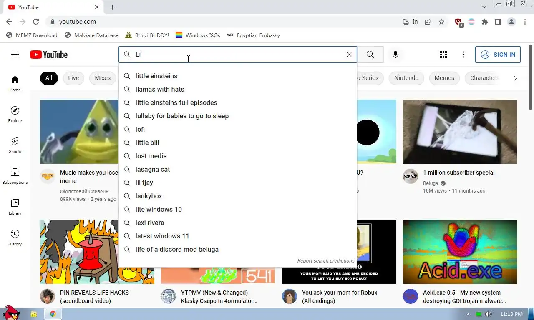
Task: Choose suggestion 'llamas with hats'
Action: (238, 89)
